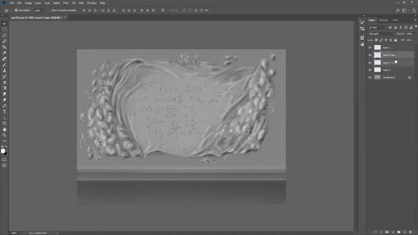Screen dimensions: 418x235
Task: Click the Edit Toolbar three-dots icon
Action: [5, 141]
